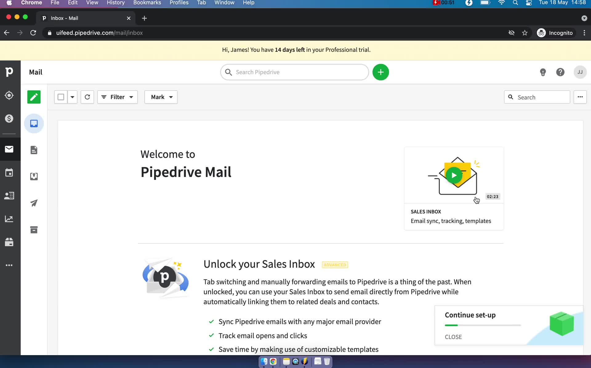Expand the Mark dropdown menu
Image resolution: width=591 pixels, height=368 pixels.
(x=161, y=97)
